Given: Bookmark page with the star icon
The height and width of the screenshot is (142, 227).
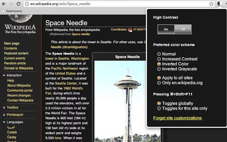Looking at the screenshot, I should (211, 4).
